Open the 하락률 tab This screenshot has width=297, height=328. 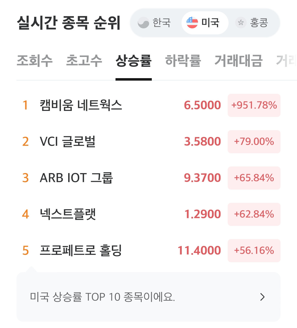[183, 61]
